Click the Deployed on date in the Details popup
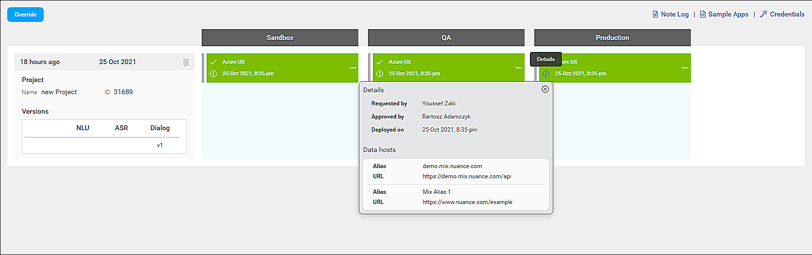The height and width of the screenshot is (255, 812). click(450, 130)
